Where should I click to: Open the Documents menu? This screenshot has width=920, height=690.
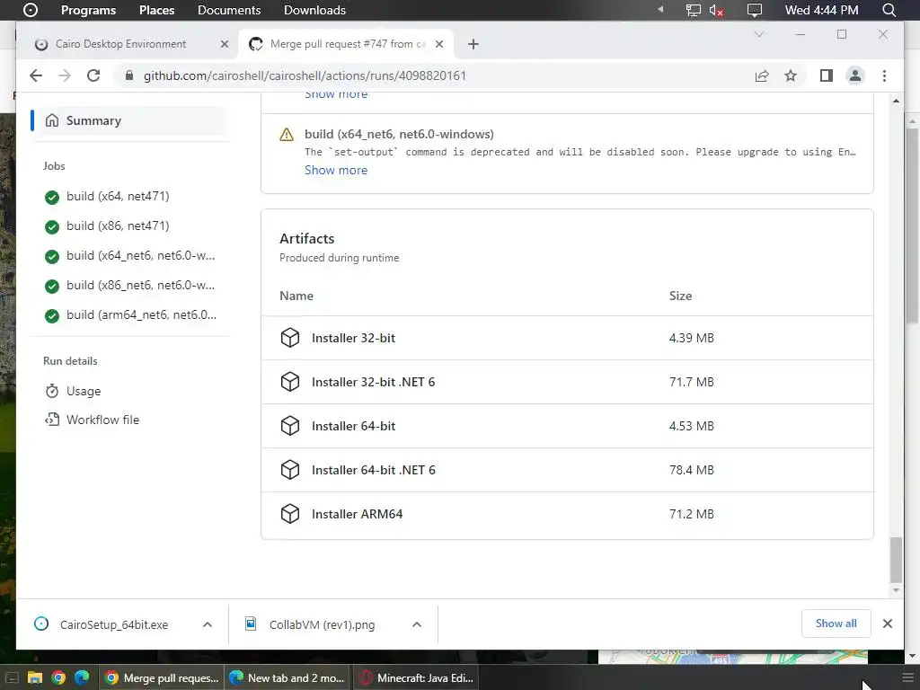(229, 10)
